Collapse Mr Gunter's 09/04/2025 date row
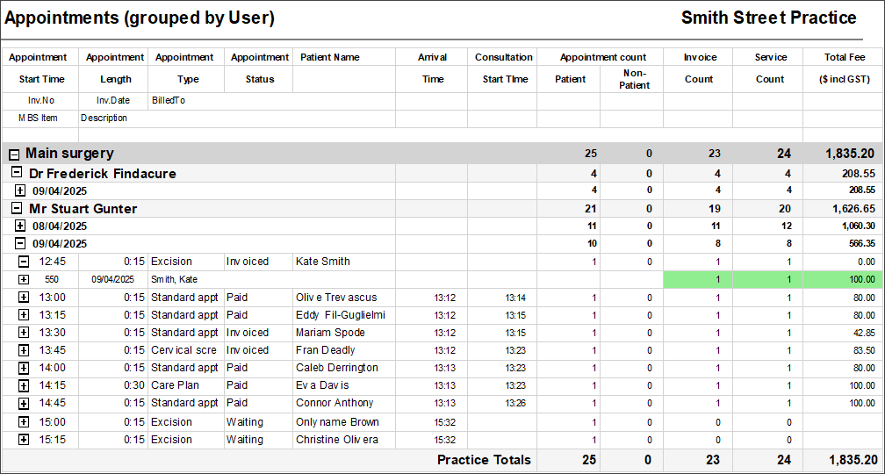885x474 pixels. point(21,243)
